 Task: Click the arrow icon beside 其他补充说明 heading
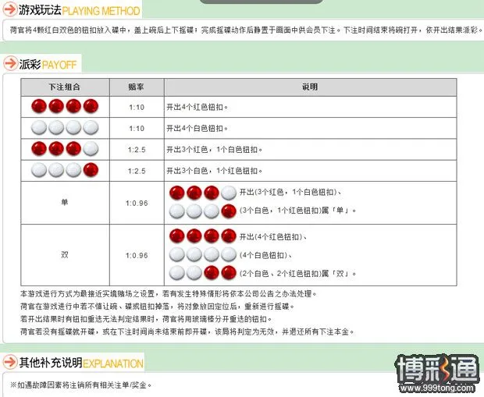[x=10, y=362]
